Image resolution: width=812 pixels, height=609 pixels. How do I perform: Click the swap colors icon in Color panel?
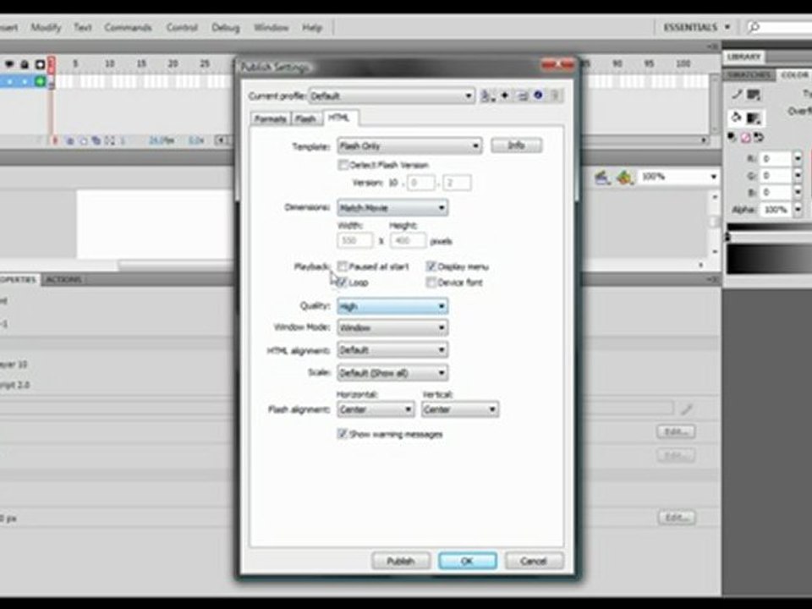point(759,137)
